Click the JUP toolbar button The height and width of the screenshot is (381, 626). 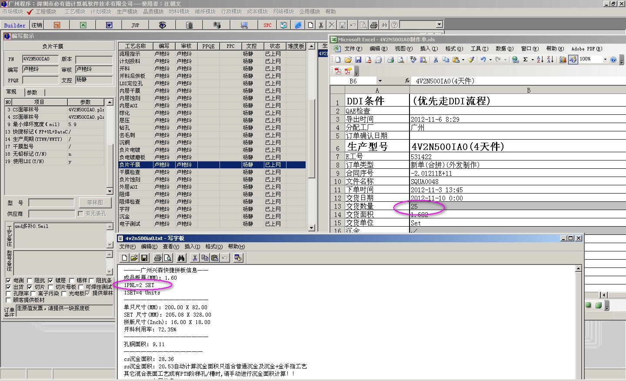pyautogui.click(x=135, y=25)
